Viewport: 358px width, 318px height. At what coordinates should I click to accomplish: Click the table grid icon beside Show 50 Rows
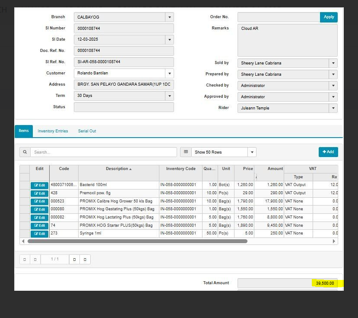[186, 152]
